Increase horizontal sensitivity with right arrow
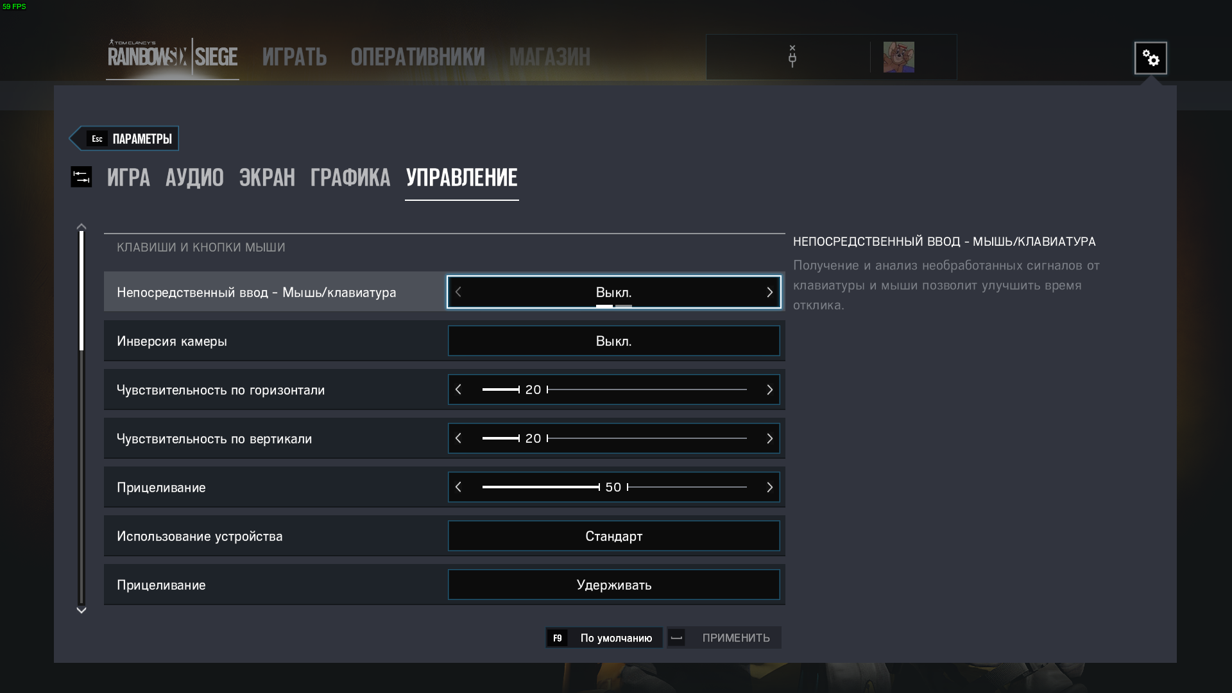Image resolution: width=1232 pixels, height=693 pixels. [769, 389]
